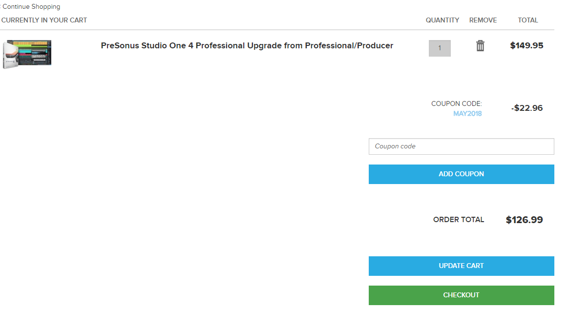This screenshot has height=310, width=569.
Task: Click the Coupon code text field
Action: pyautogui.click(x=461, y=146)
